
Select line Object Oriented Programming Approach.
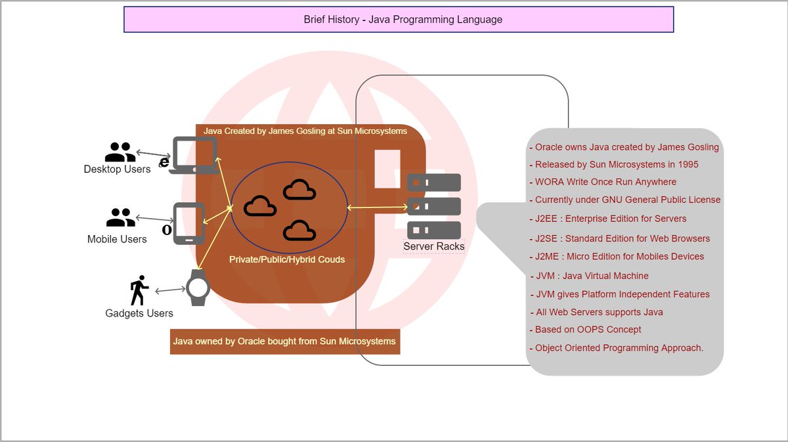click(x=616, y=348)
